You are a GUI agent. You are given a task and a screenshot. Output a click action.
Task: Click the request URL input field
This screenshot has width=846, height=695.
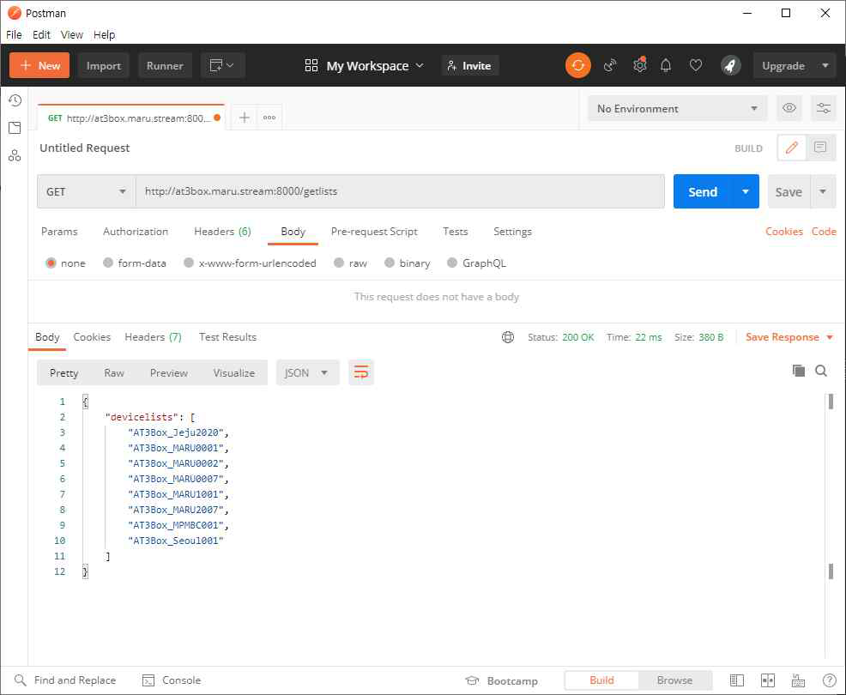pyautogui.click(x=400, y=191)
